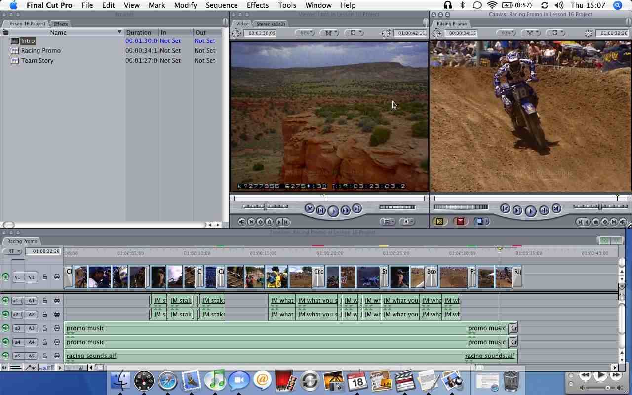Open the Sequence menu
The image size is (632, 395).
pyautogui.click(x=221, y=5)
